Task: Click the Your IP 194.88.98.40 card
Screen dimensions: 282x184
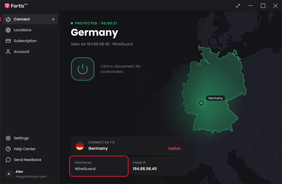Action: click(x=157, y=166)
